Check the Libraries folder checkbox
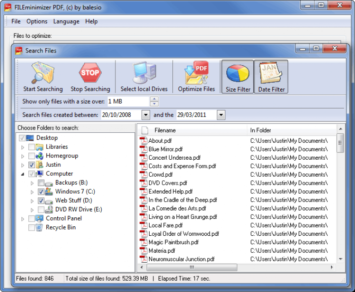The height and width of the screenshot is (292, 355). (x=32, y=147)
